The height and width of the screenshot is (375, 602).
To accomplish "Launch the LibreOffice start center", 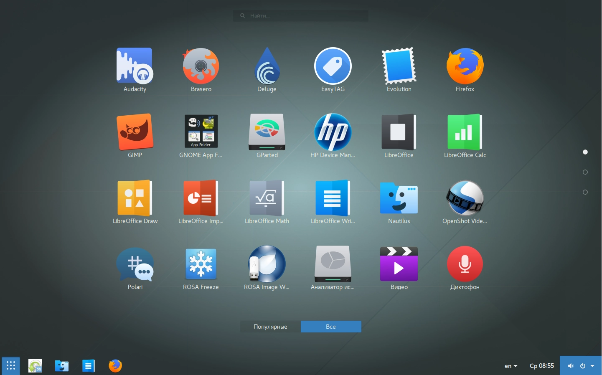I will pyautogui.click(x=399, y=132).
